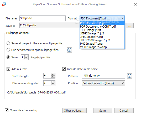Open help for date pattern

pyautogui.click(x=129, y=76)
